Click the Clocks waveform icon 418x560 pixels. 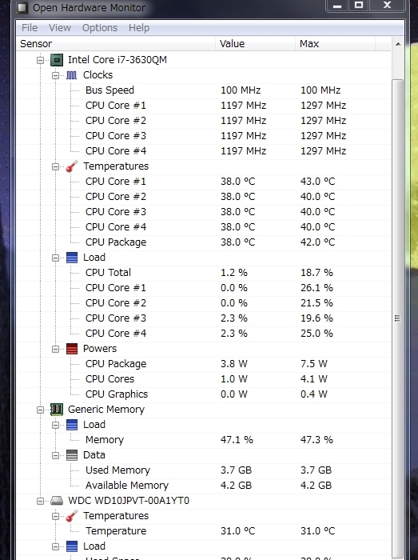(x=71, y=75)
